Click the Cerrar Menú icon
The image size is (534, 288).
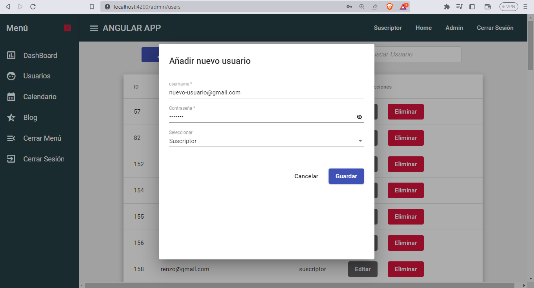(x=11, y=138)
